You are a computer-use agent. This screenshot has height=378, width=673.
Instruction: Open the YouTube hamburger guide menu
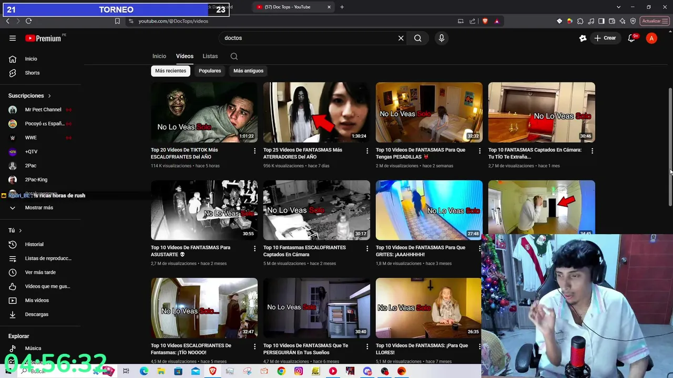pos(13,38)
